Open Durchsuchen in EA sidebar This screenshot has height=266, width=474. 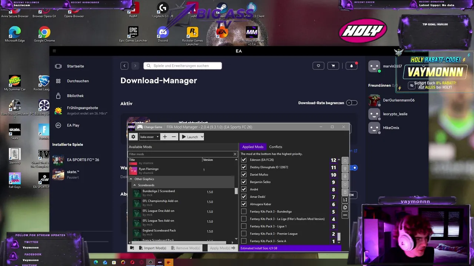[x=78, y=81]
